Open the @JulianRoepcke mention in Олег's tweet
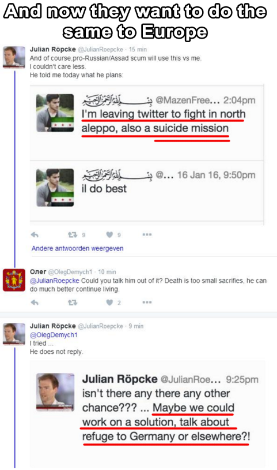Image resolution: width=277 pixels, height=470 pixels. tap(55, 281)
